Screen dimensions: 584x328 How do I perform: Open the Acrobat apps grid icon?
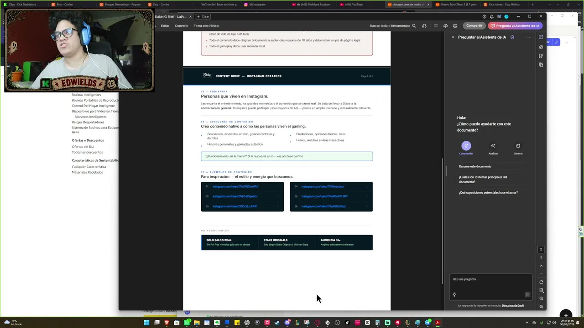pyautogui.click(x=499, y=16)
